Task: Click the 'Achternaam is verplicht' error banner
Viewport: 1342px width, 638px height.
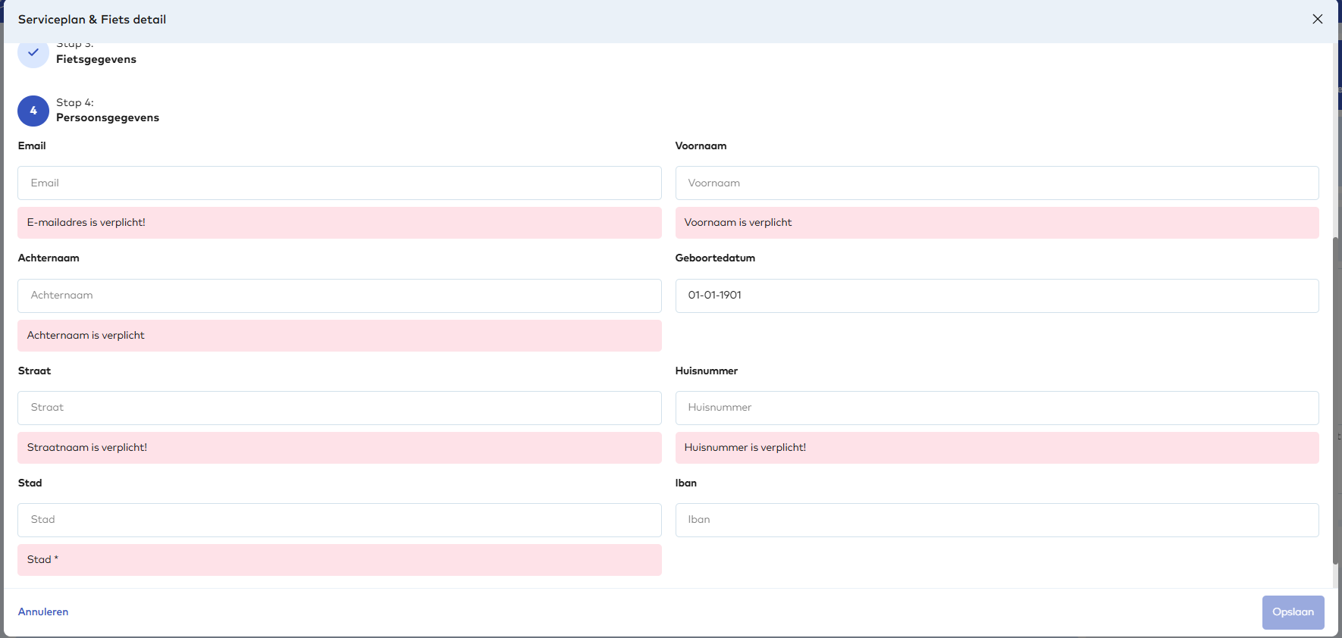Action: coord(86,336)
